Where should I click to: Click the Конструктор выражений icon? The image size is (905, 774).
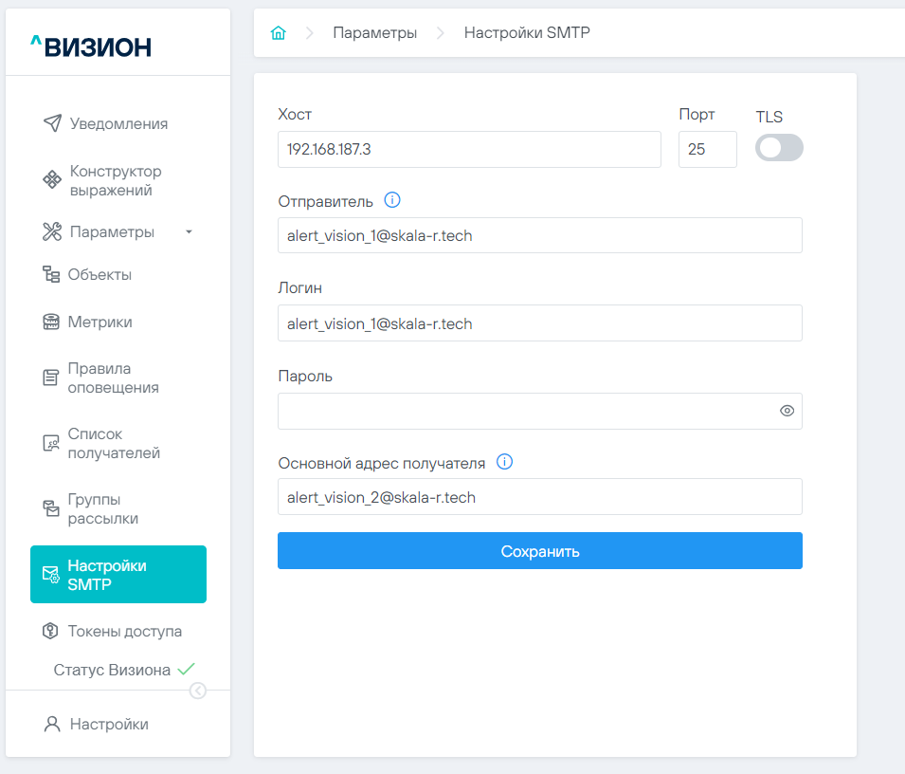pyautogui.click(x=52, y=180)
